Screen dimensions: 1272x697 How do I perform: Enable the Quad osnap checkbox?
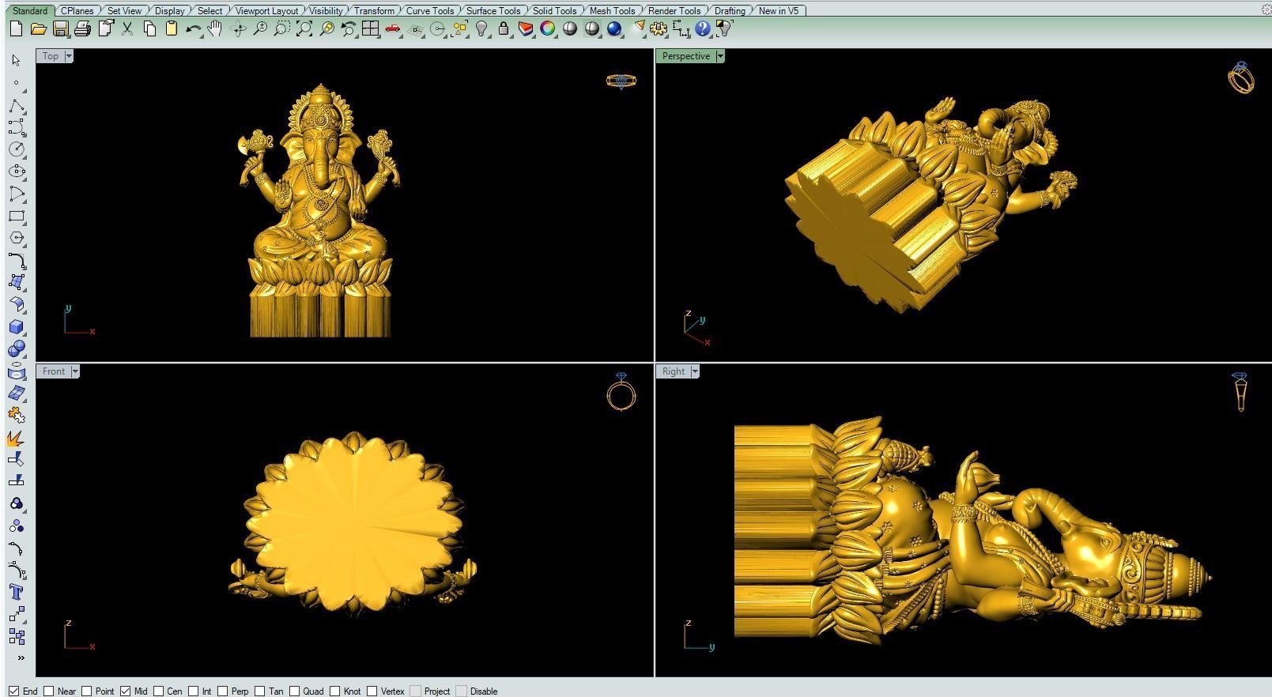(294, 691)
